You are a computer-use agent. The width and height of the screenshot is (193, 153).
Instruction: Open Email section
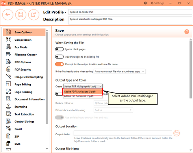[24, 129]
